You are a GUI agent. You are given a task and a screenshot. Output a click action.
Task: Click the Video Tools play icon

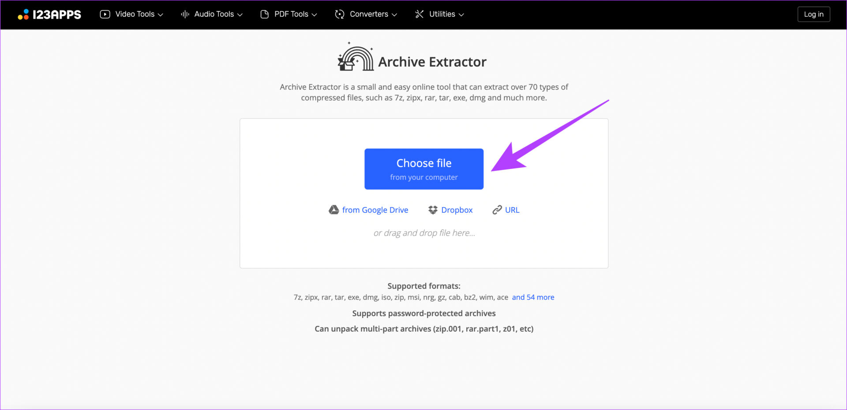pyautogui.click(x=105, y=14)
